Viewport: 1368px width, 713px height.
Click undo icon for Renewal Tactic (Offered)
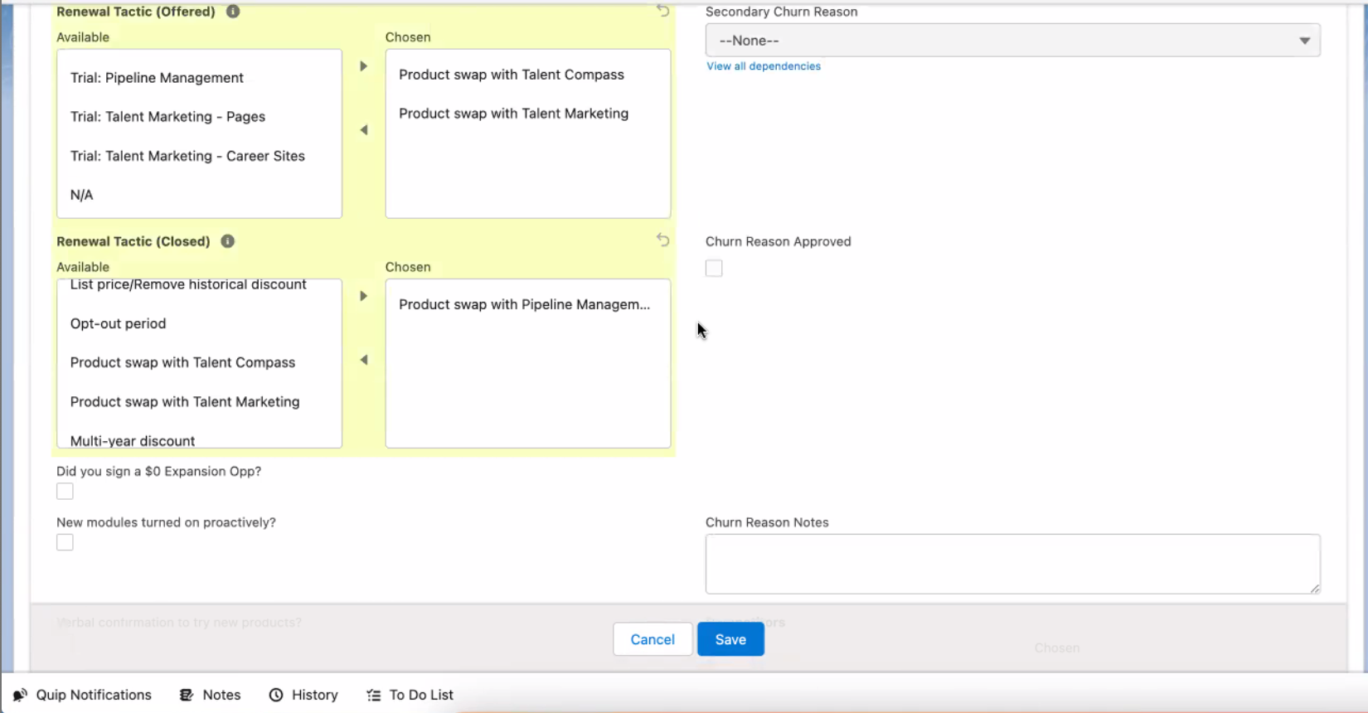[662, 11]
